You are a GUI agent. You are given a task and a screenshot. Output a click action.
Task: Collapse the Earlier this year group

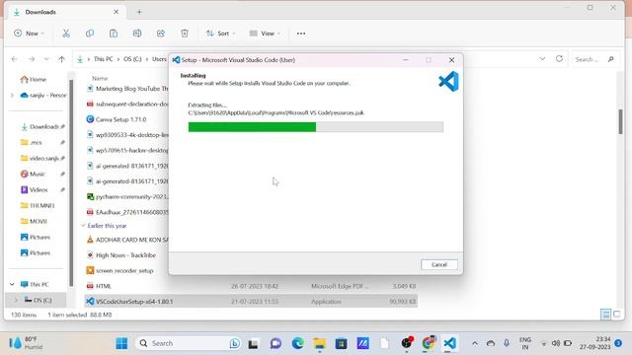[x=83, y=226]
